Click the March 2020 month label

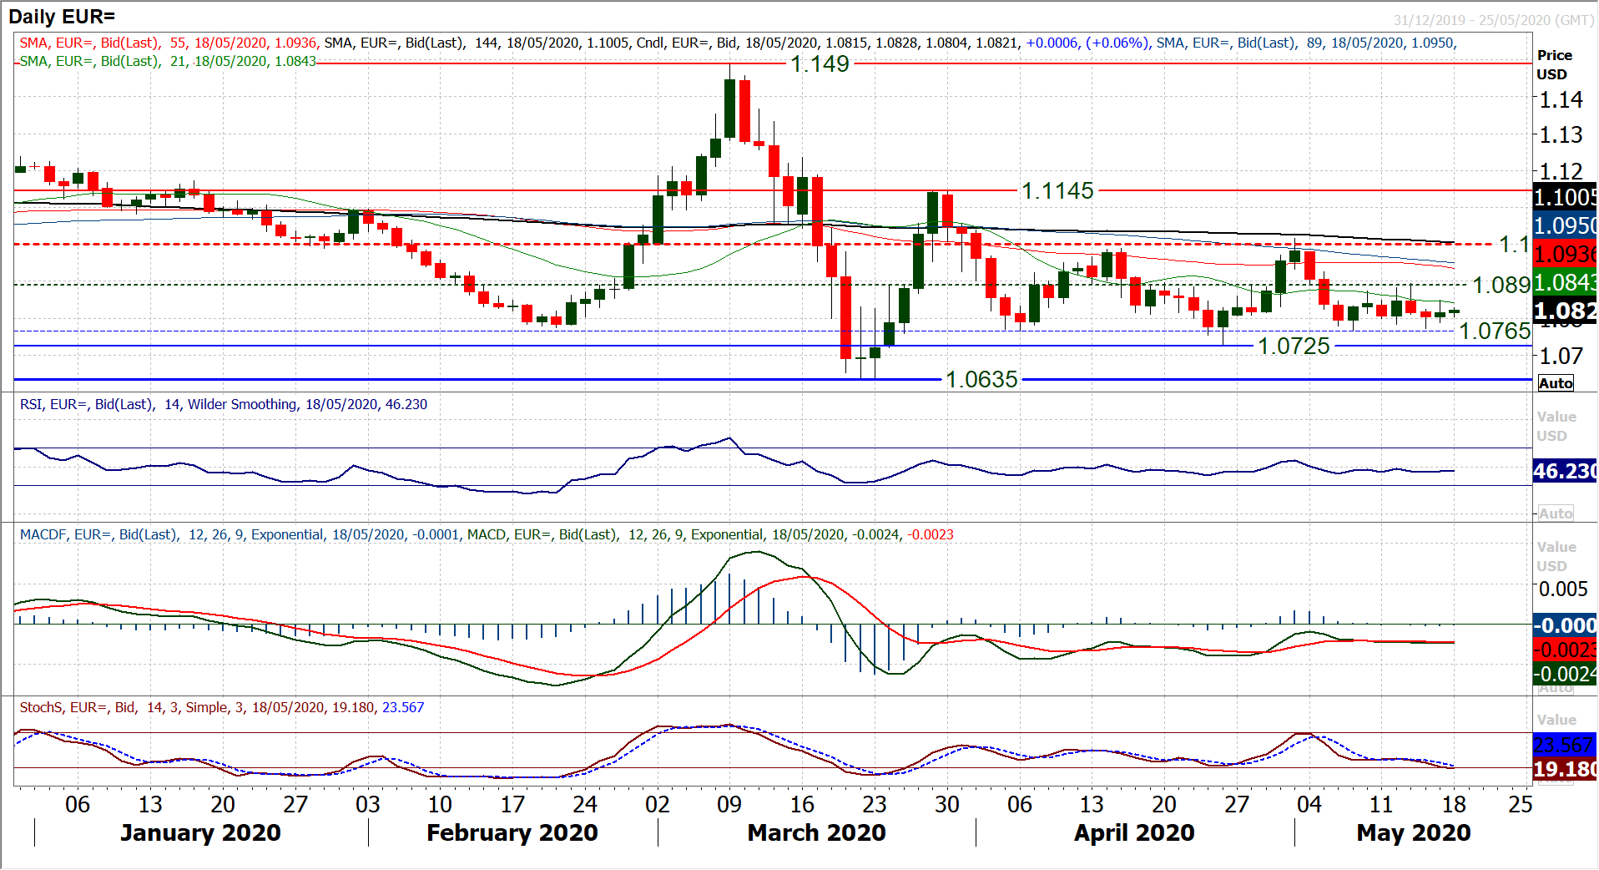coord(816,832)
